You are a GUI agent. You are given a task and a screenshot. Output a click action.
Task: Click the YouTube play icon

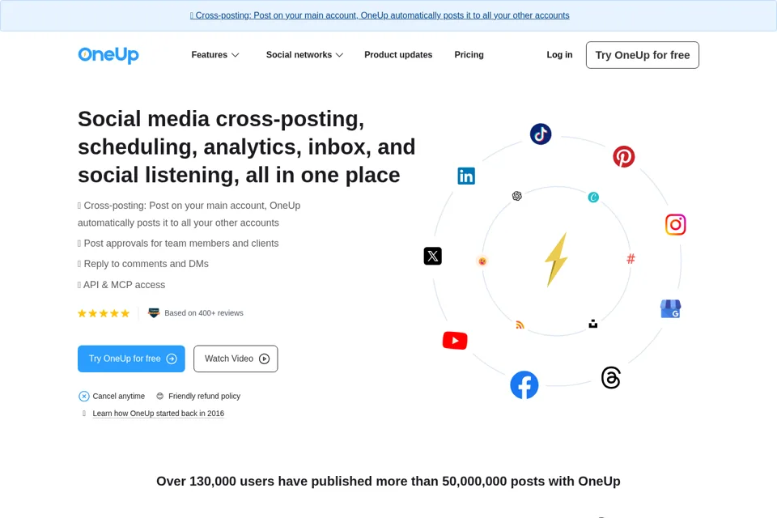pyautogui.click(x=455, y=341)
